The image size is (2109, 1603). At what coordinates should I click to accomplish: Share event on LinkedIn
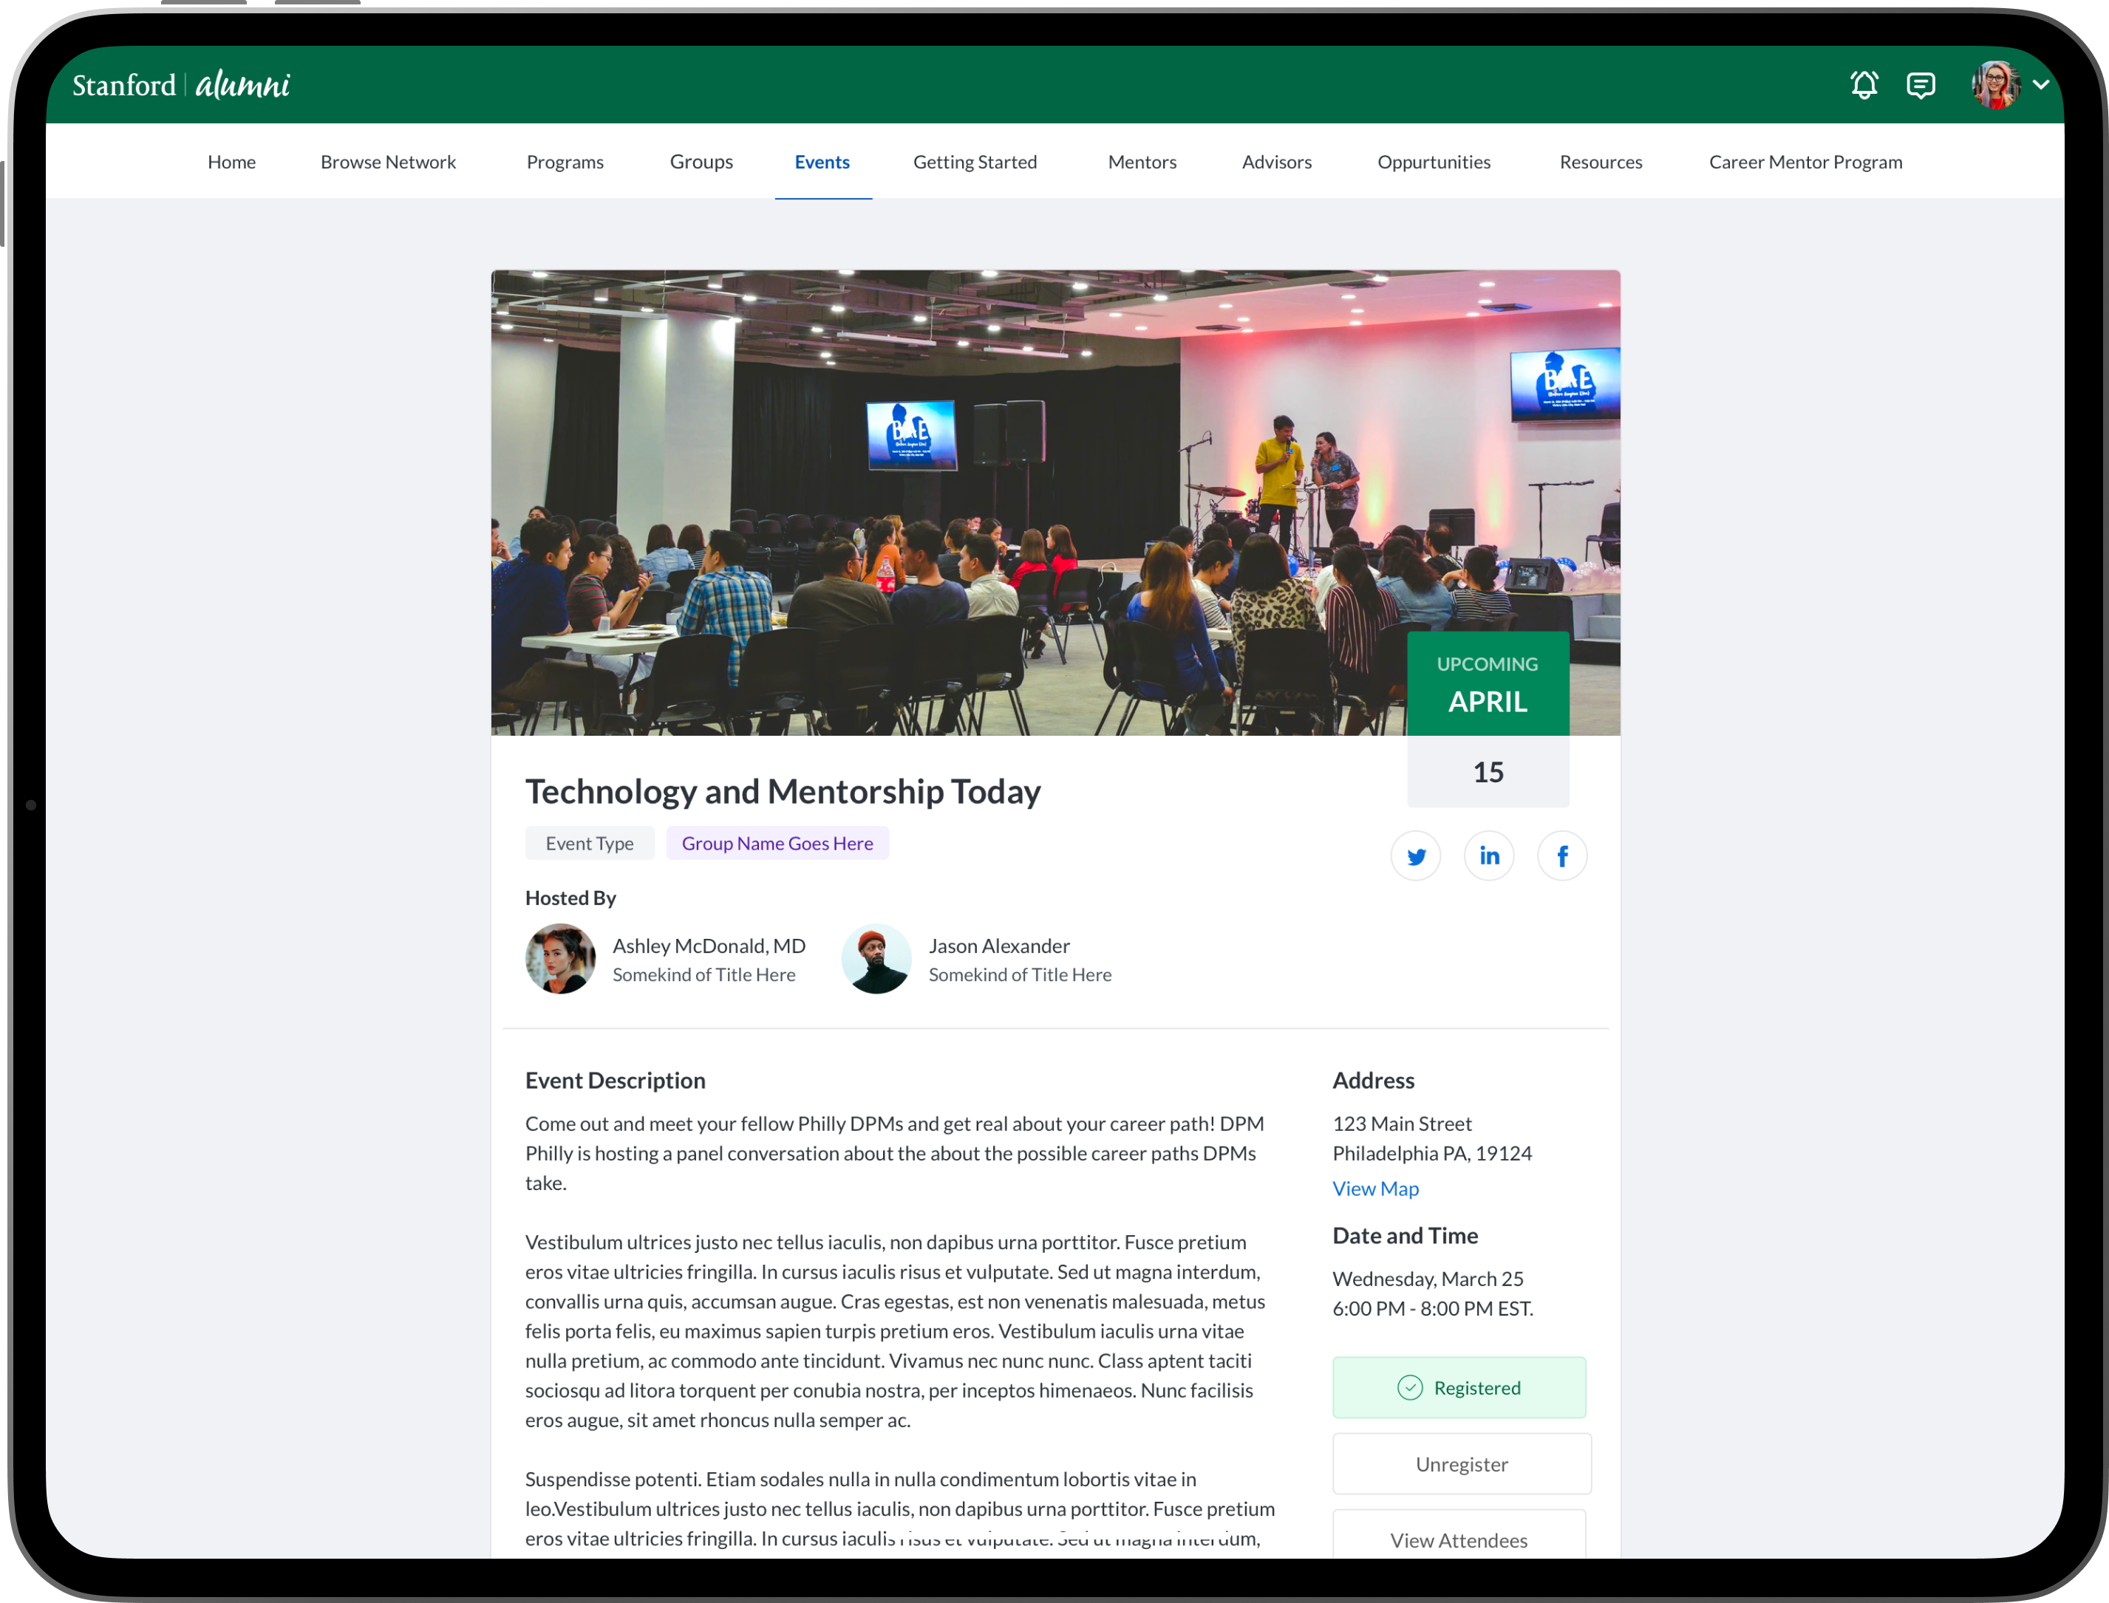(x=1489, y=856)
